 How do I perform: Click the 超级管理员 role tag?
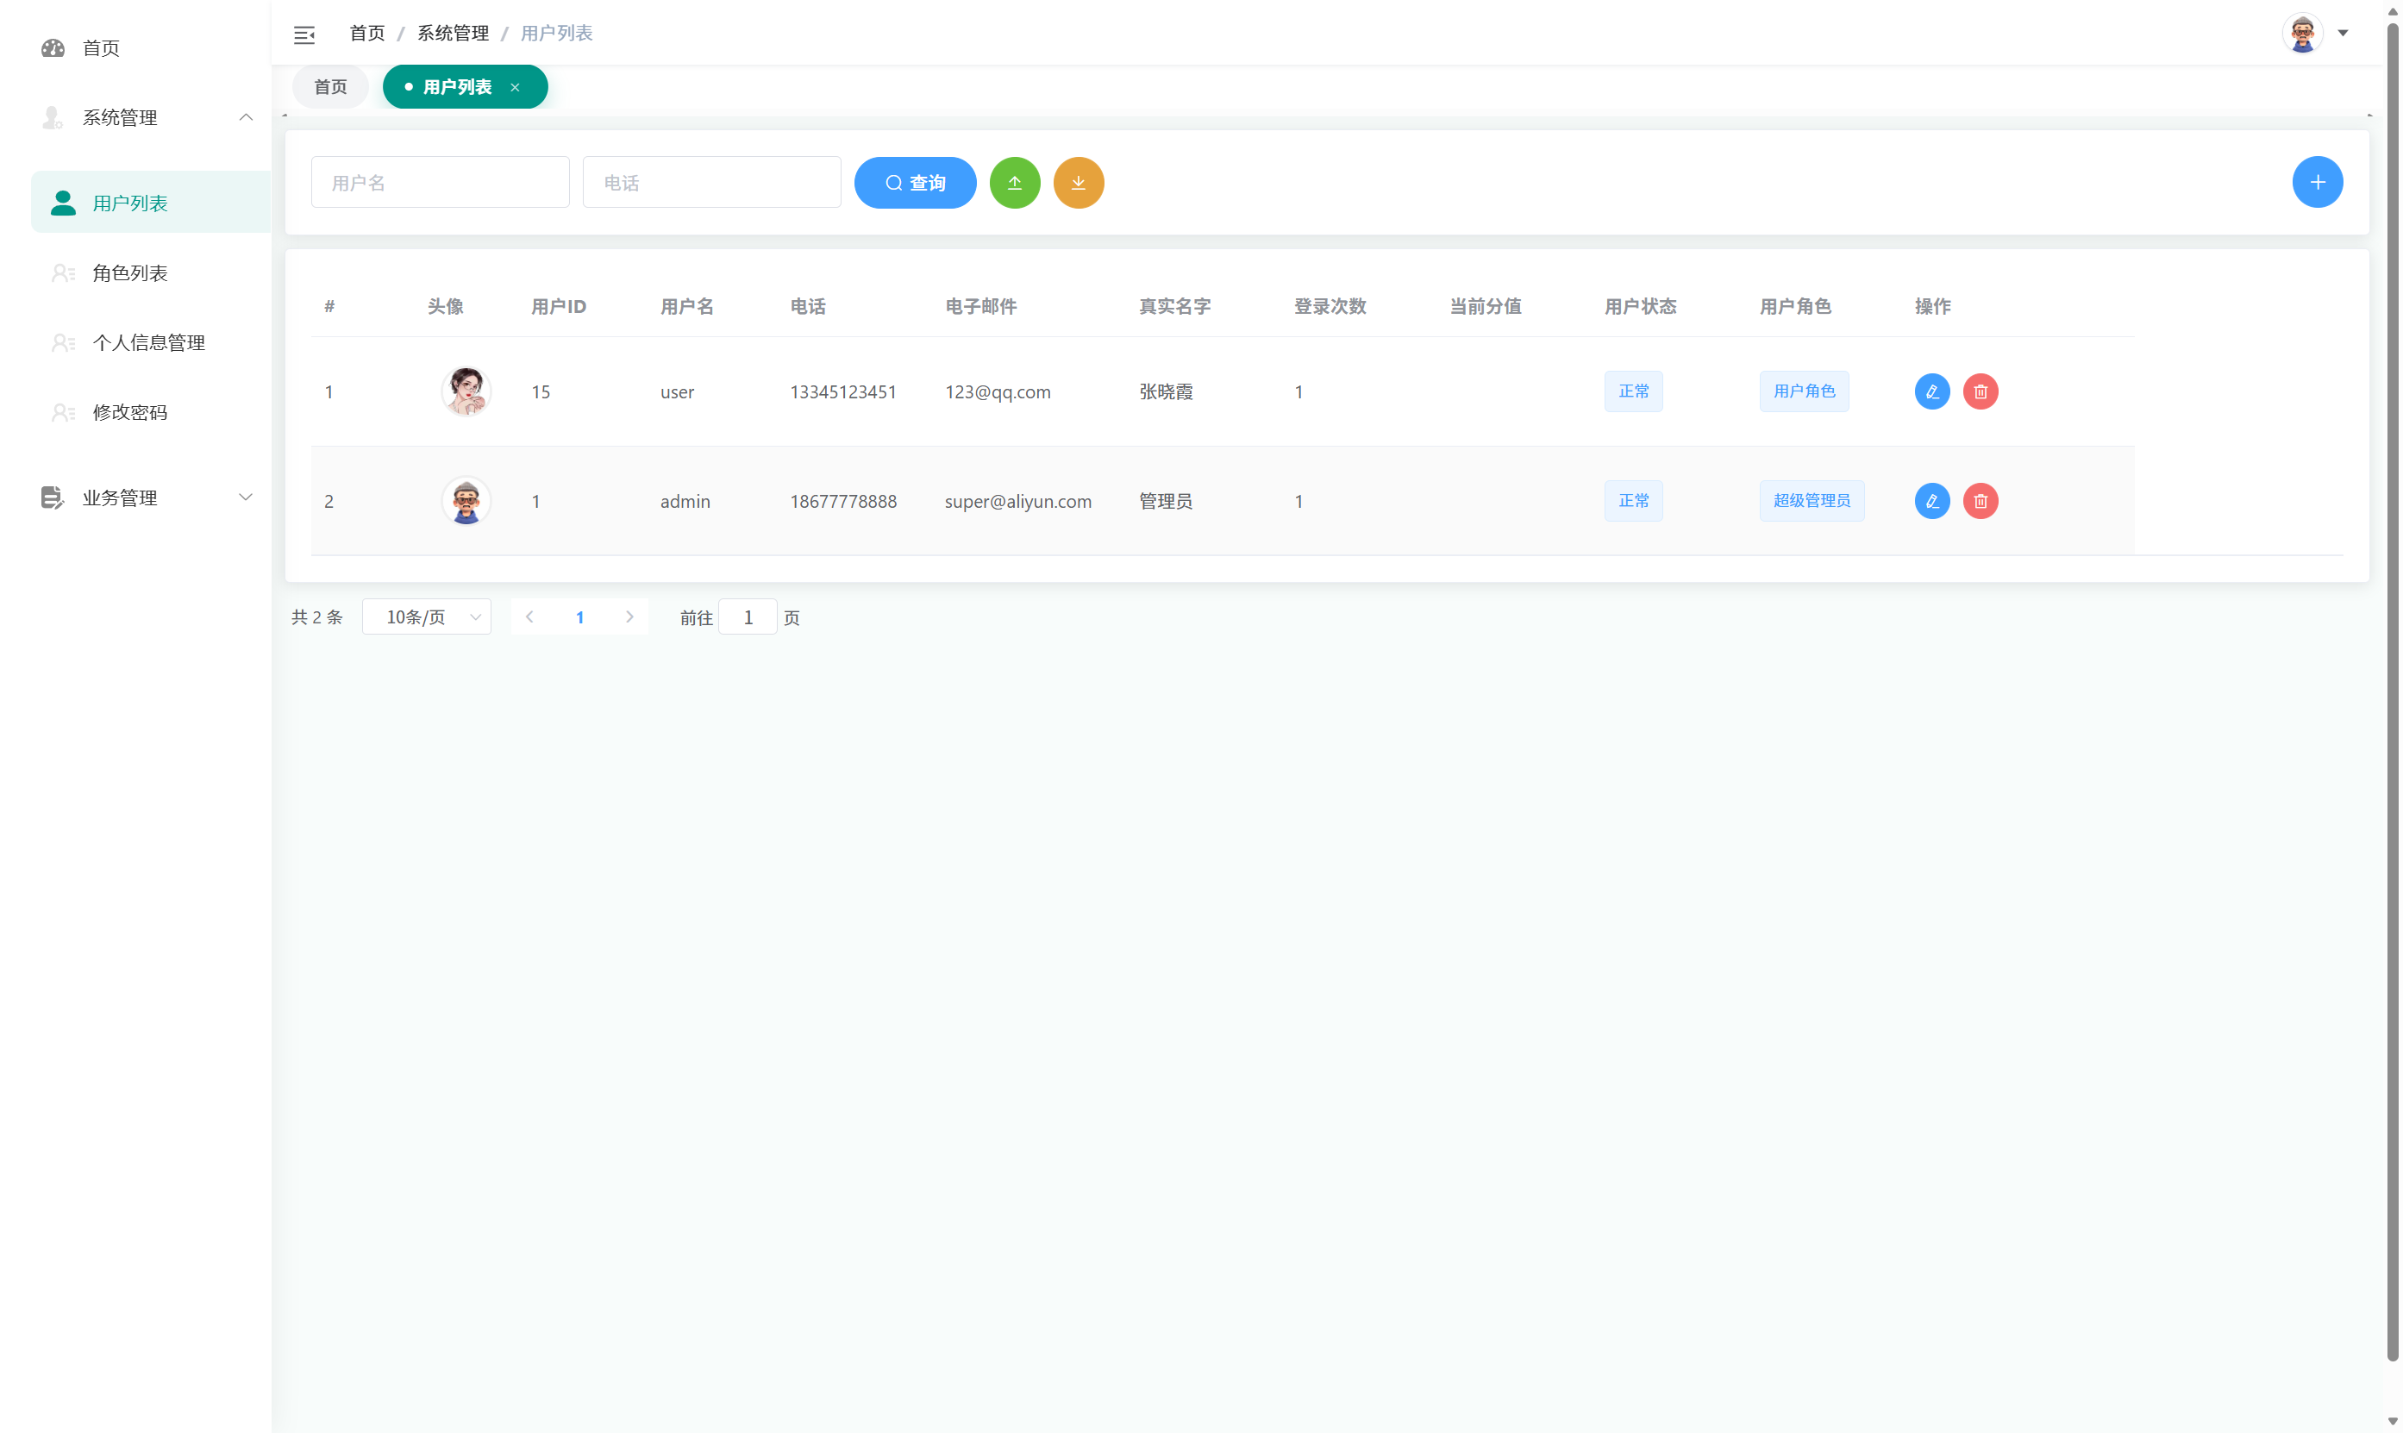tap(1812, 500)
